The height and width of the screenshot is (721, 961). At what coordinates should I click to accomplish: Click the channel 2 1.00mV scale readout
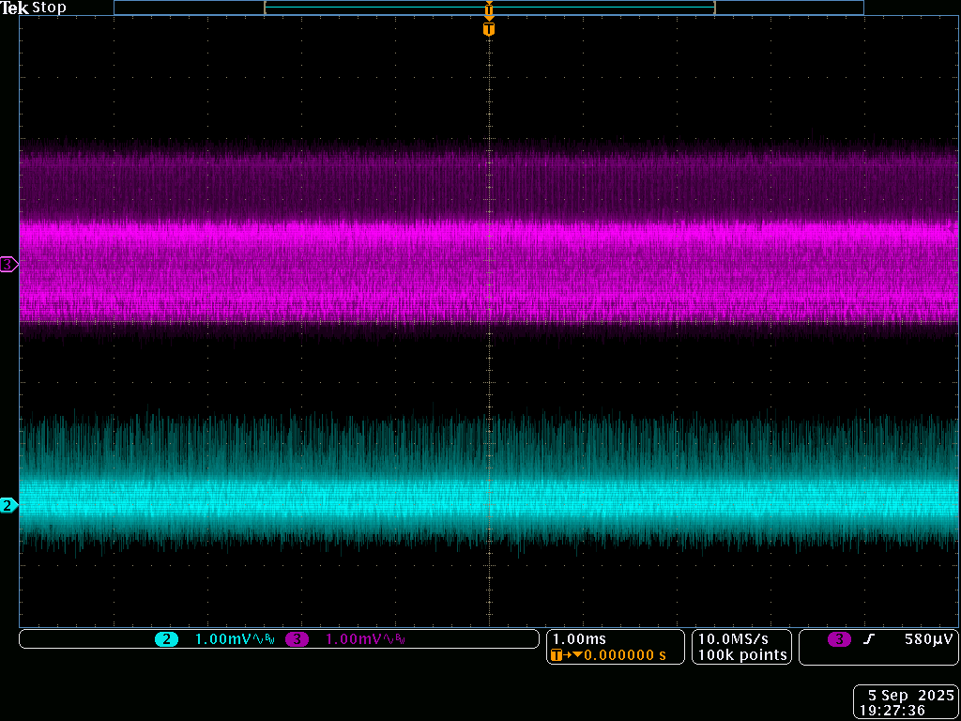point(223,639)
